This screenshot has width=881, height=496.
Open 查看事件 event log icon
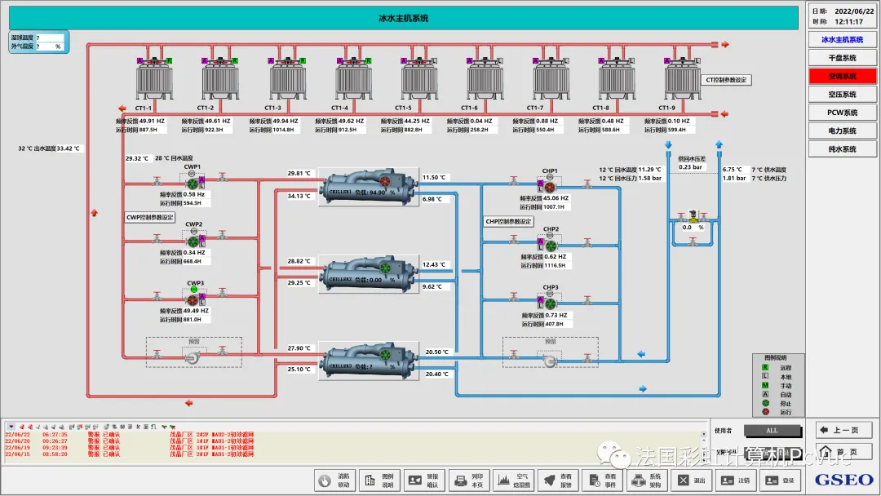click(603, 480)
